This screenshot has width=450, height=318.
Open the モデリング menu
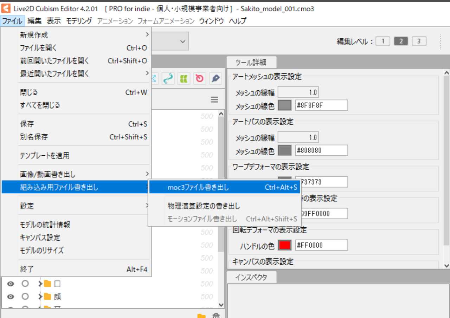(x=79, y=21)
